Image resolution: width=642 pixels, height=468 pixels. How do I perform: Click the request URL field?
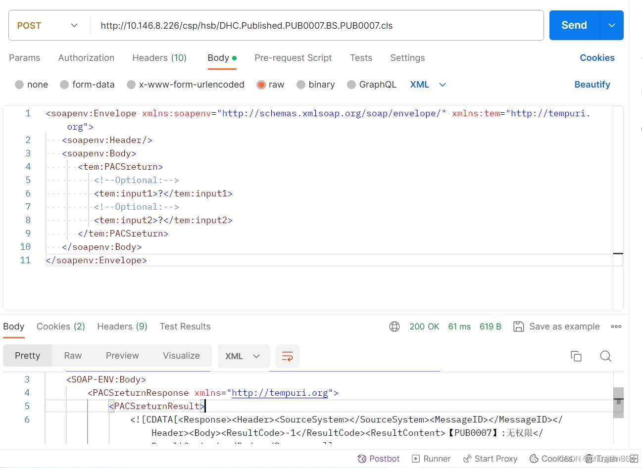[317, 25]
